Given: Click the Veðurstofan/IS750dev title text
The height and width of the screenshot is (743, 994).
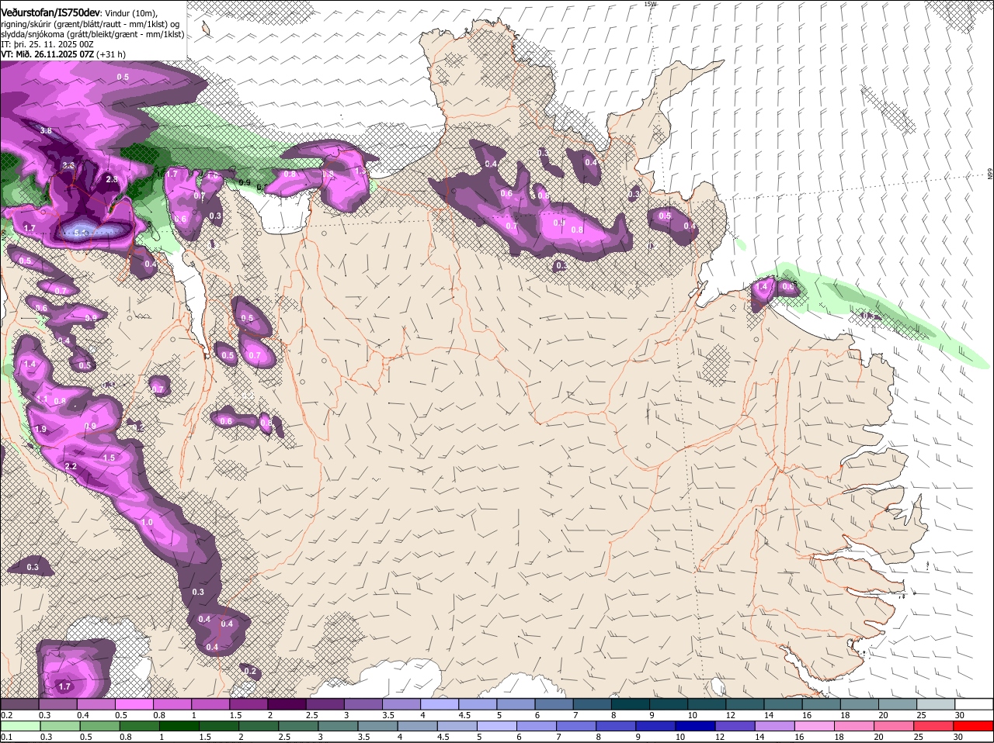Looking at the screenshot, I should 50,13.
